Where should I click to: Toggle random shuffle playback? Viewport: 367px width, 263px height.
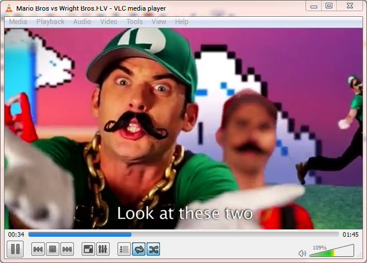(x=153, y=249)
